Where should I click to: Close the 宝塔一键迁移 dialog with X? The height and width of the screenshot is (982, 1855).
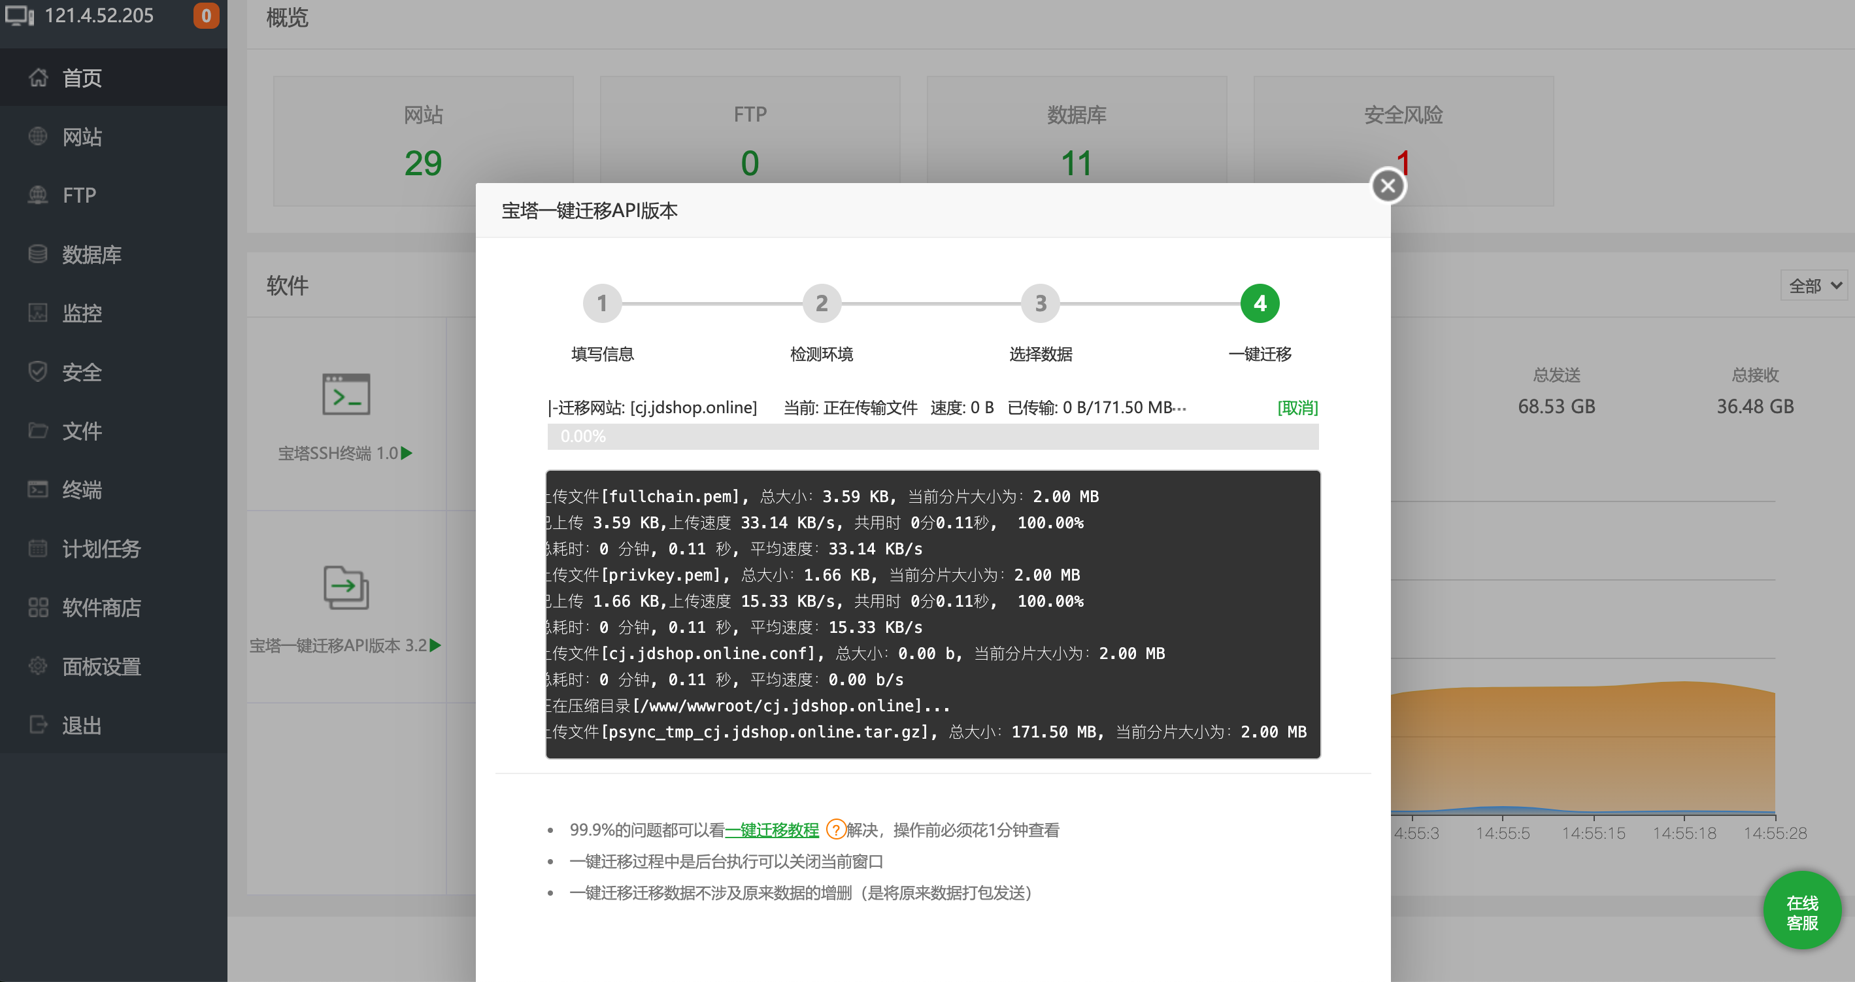tap(1388, 186)
